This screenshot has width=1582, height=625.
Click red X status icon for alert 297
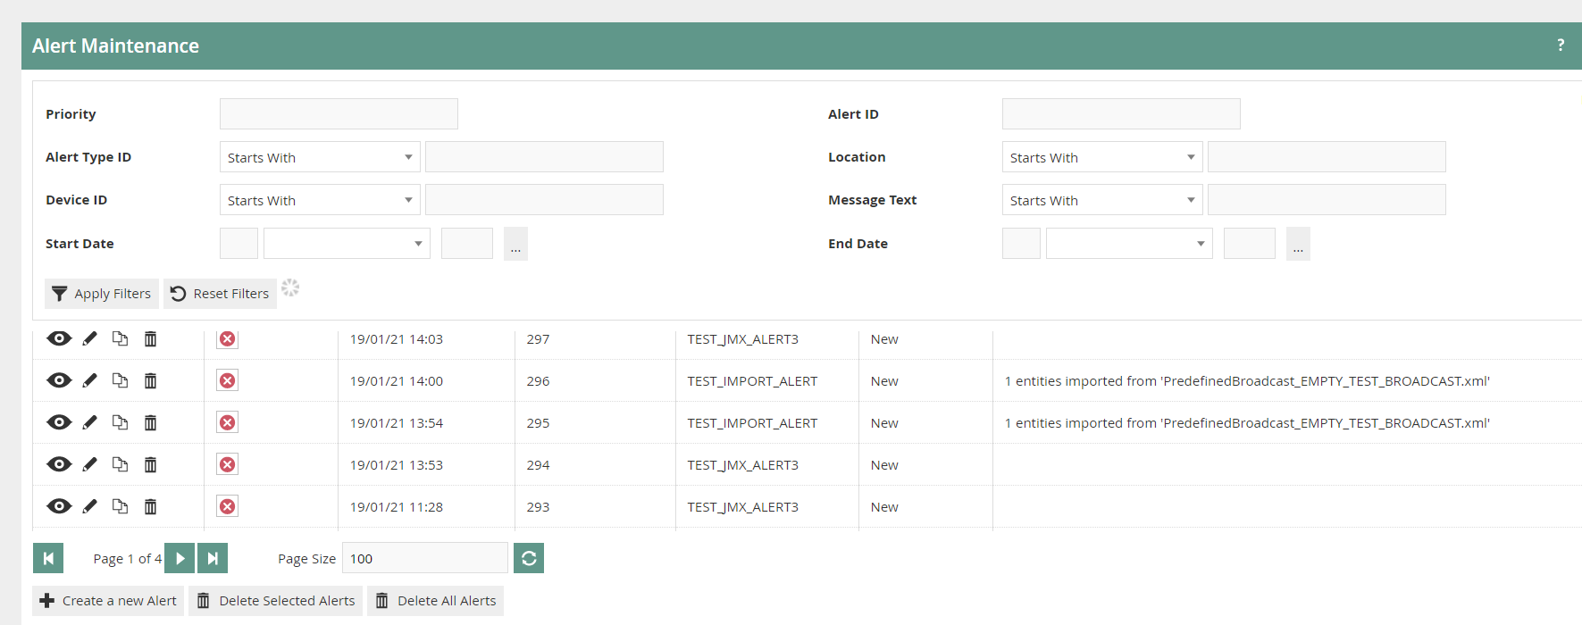point(228,338)
